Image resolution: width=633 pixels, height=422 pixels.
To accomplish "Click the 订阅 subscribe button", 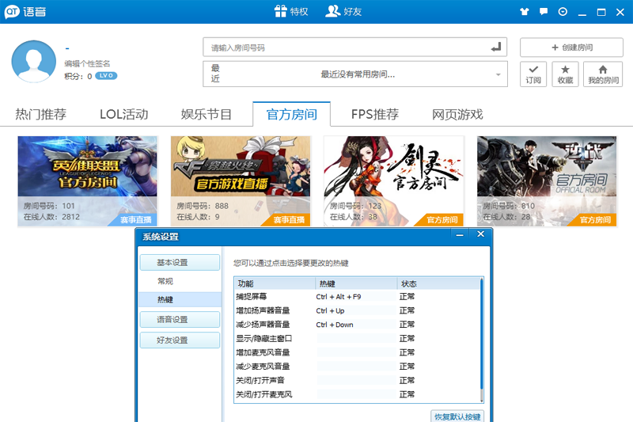I will 533,74.
